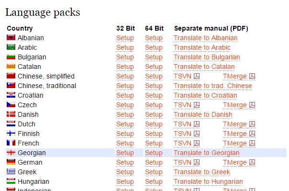Open the Finnish TSVN manual link
This screenshot has width=289, height=191.
click(x=182, y=134)
